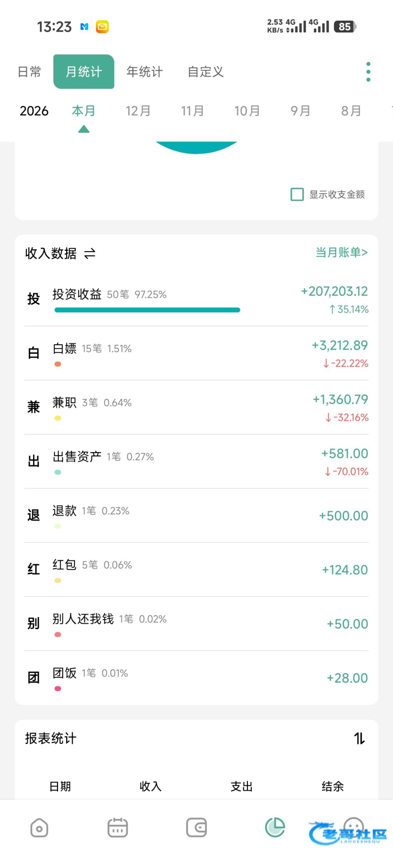393x855 pixels.
Task: Select the 日常 tab
Action: 30,72
